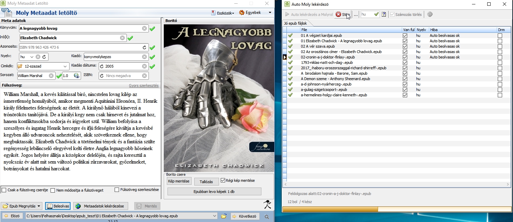This screenshot has height=222, width=513.
Task: Clear the Sorozat William Marshal field
Action: [x=51, y=76]
